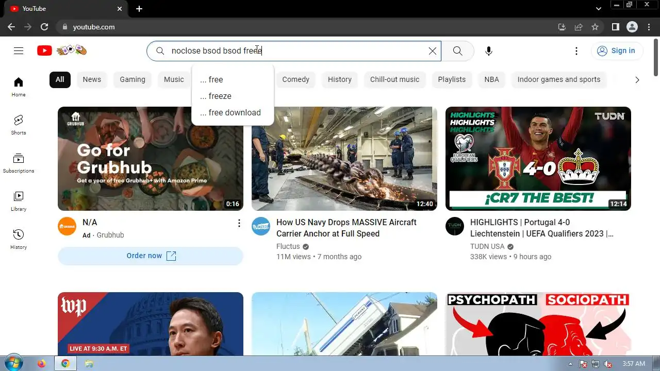The image size is (660, 371).
Task: Select Indoor games and sports chip
Action: (559, 79)
